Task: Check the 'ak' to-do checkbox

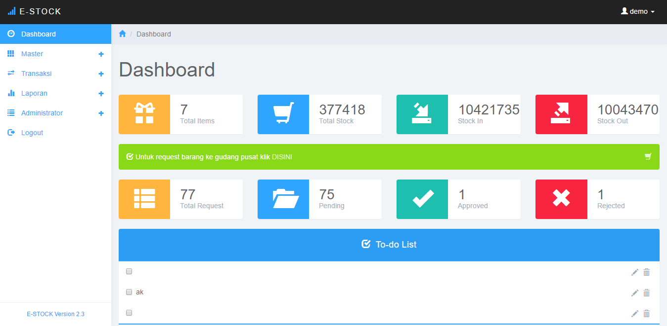Action: (x=129, y=292)
